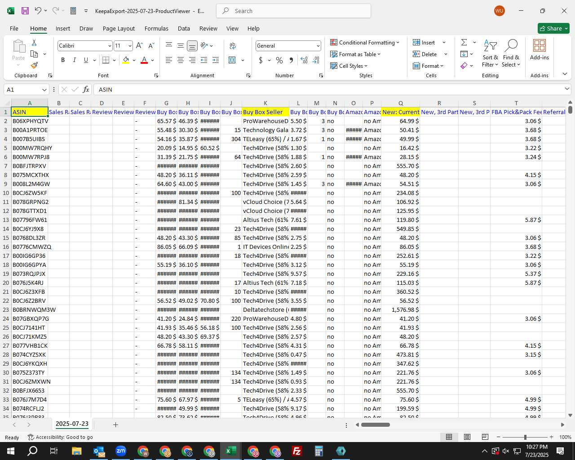Click Merge & Center icon
575x460 pixels.
click(x=232, y=60)
